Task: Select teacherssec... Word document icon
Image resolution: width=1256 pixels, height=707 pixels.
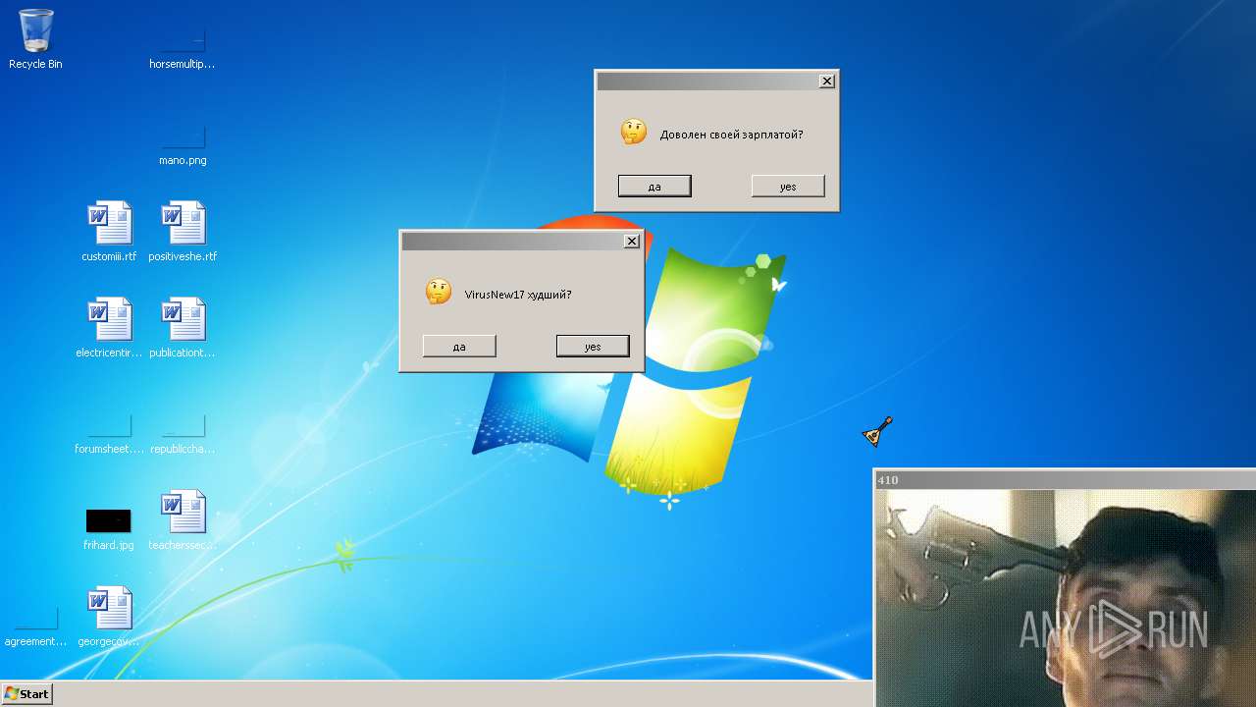Action: [183, 520]
